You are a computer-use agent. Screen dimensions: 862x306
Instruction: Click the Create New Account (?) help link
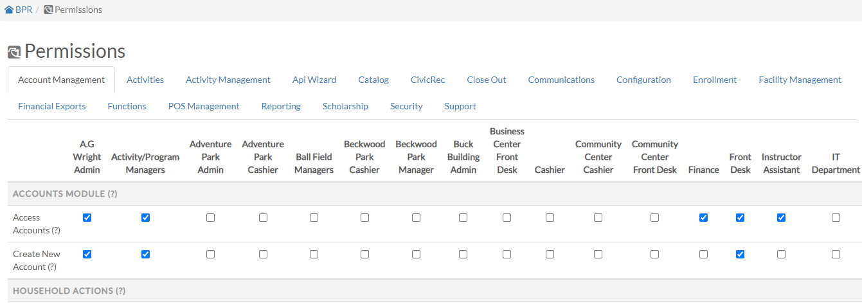(x=52, y=267)
